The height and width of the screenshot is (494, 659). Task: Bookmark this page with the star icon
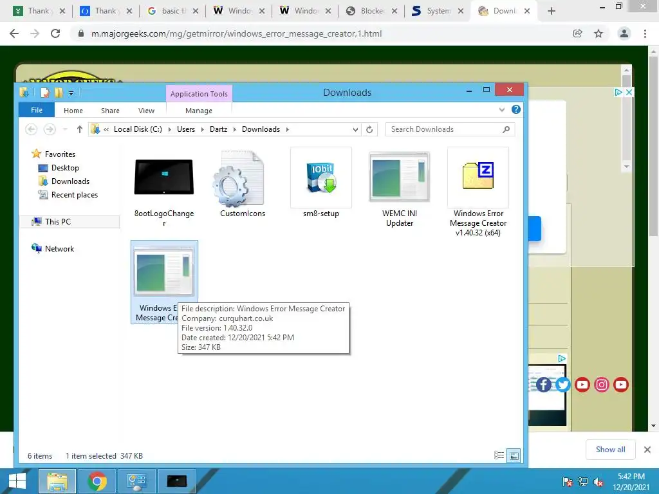click(599, 33)
